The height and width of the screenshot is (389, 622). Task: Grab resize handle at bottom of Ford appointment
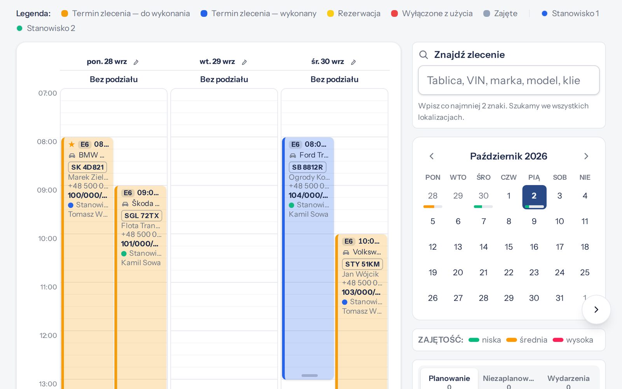click(x=310, y=375)
